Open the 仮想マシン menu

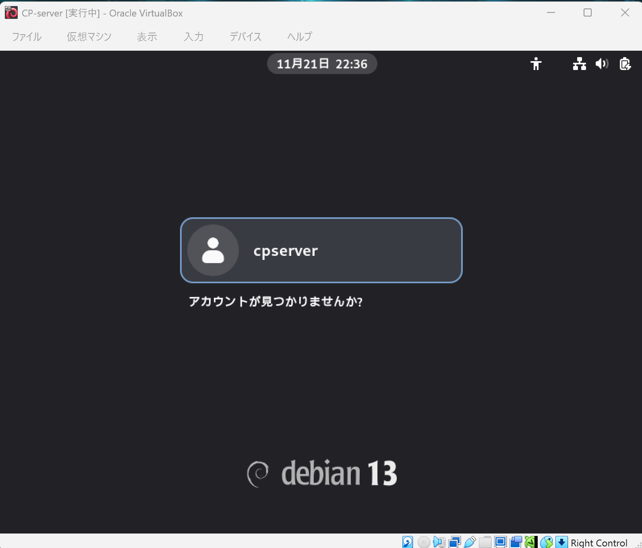(x=89, y=37)
